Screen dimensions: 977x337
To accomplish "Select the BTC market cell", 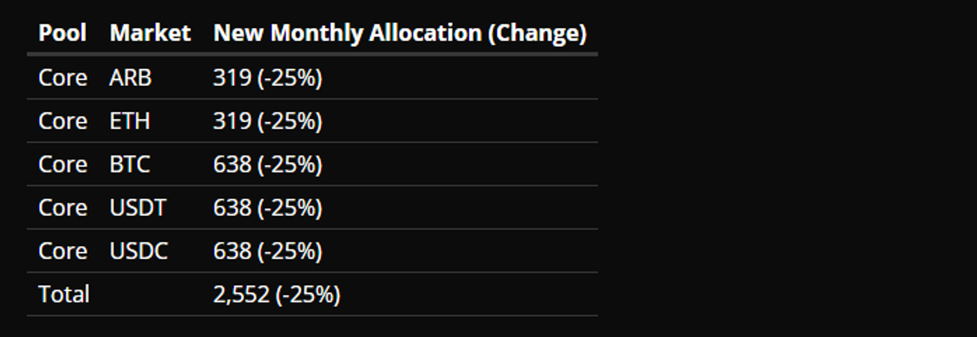I will coord(130,165).
